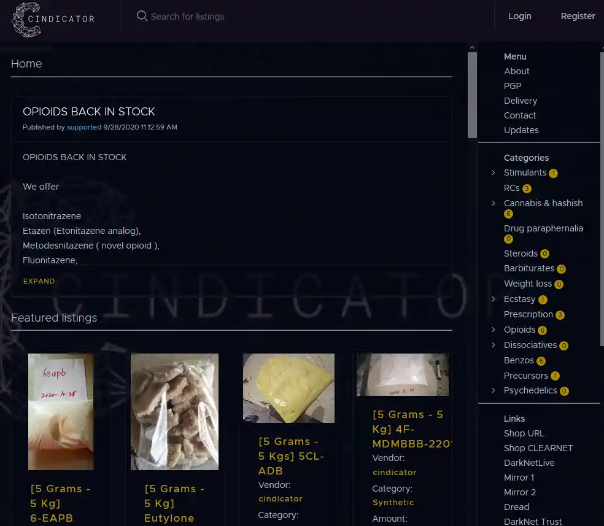
Task: Click the Login button
Action: click(x=520, y=16)
